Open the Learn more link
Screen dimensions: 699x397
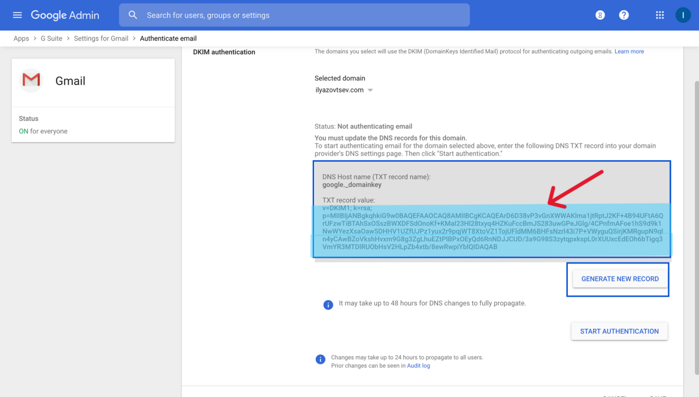click(629, 51)
